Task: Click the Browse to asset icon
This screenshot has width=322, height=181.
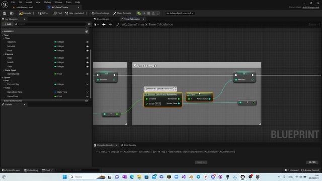Action: [x=12, y=13]
